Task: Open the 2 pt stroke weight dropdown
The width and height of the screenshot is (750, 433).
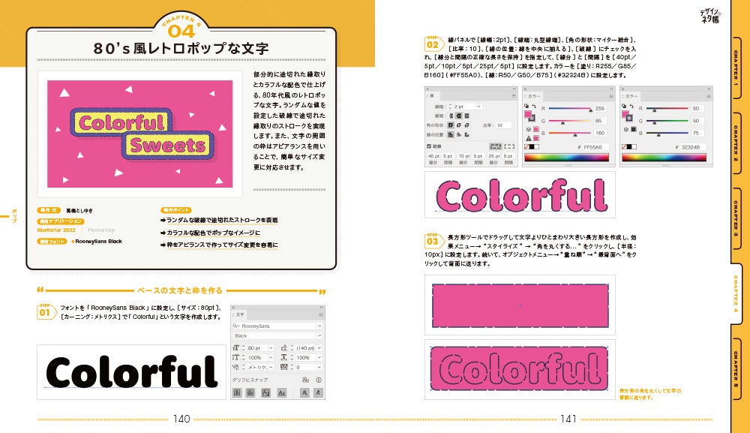Action: [478, 107]
